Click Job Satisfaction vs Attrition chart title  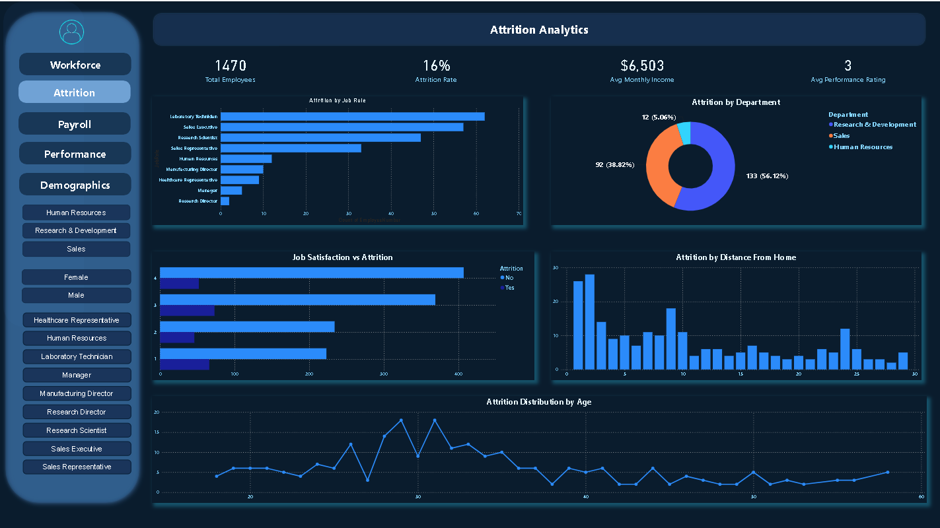(342, 257)
